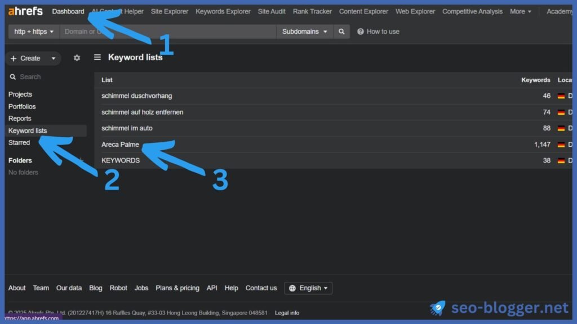
Task: Click the German flag in KEYWORDS row
Action: point(561,160)
